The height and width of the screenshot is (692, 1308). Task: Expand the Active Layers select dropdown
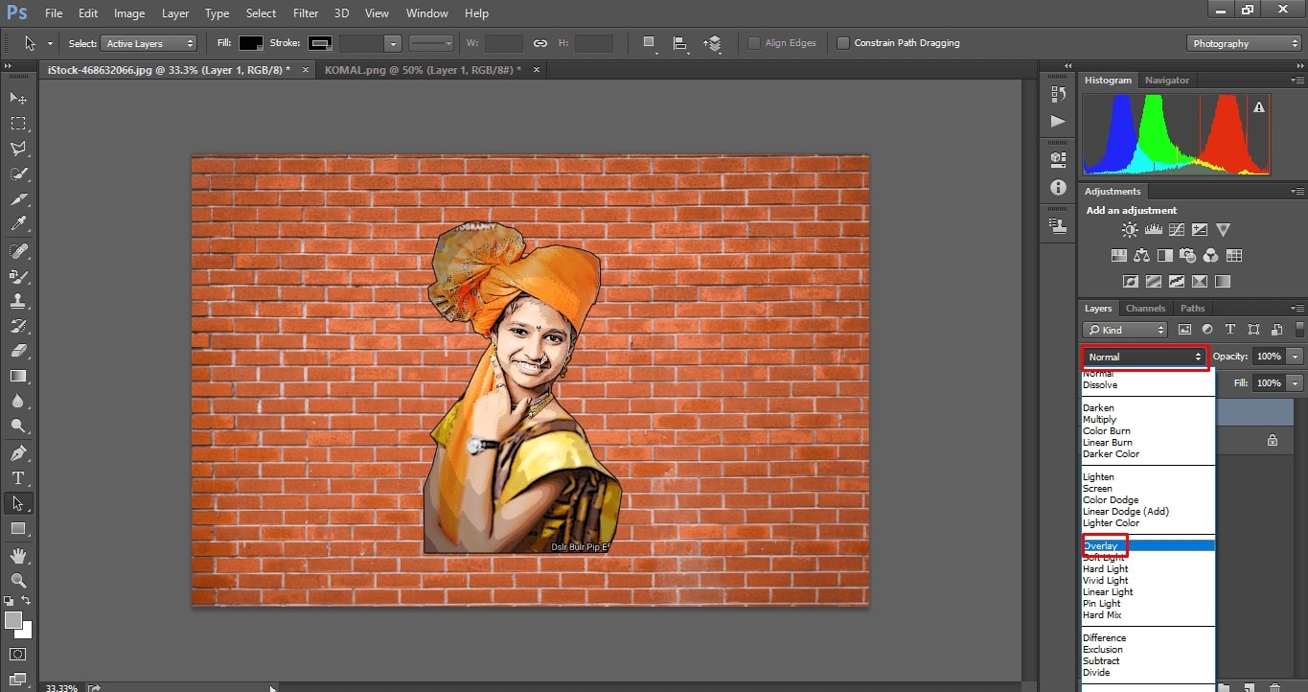pos(149,43)
